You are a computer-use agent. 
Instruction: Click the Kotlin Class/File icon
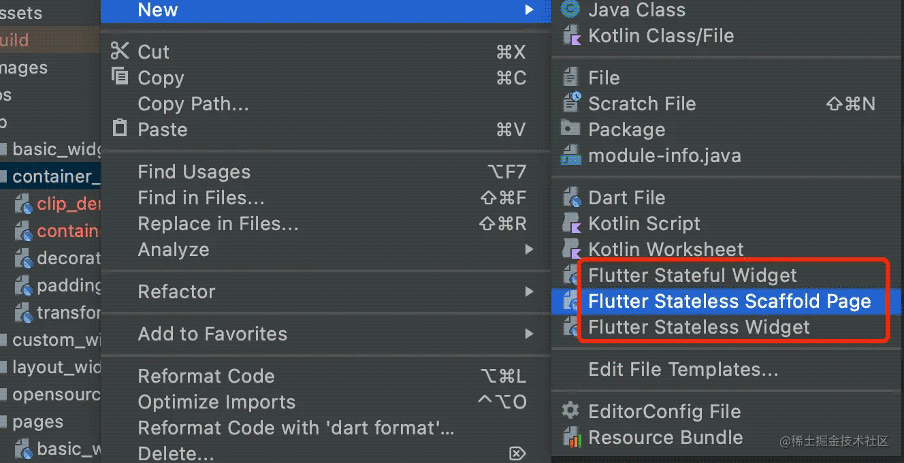click(x=570, y=35)
